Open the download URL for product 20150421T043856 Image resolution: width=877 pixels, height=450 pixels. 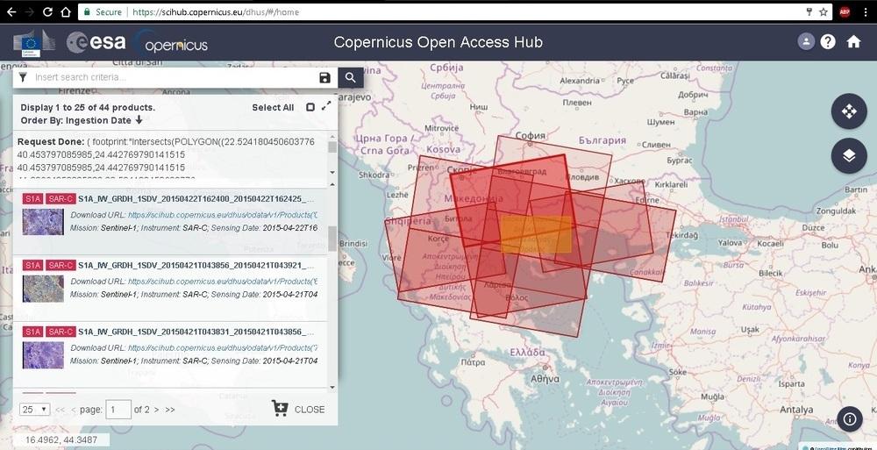[223, 281]
